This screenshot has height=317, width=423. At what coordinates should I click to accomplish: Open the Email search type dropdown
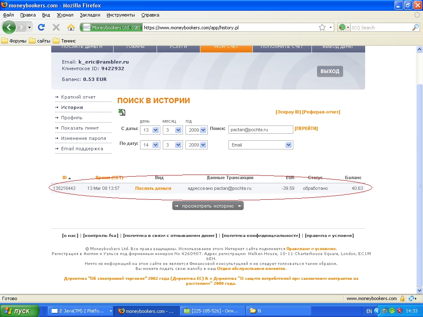point(288,145)
